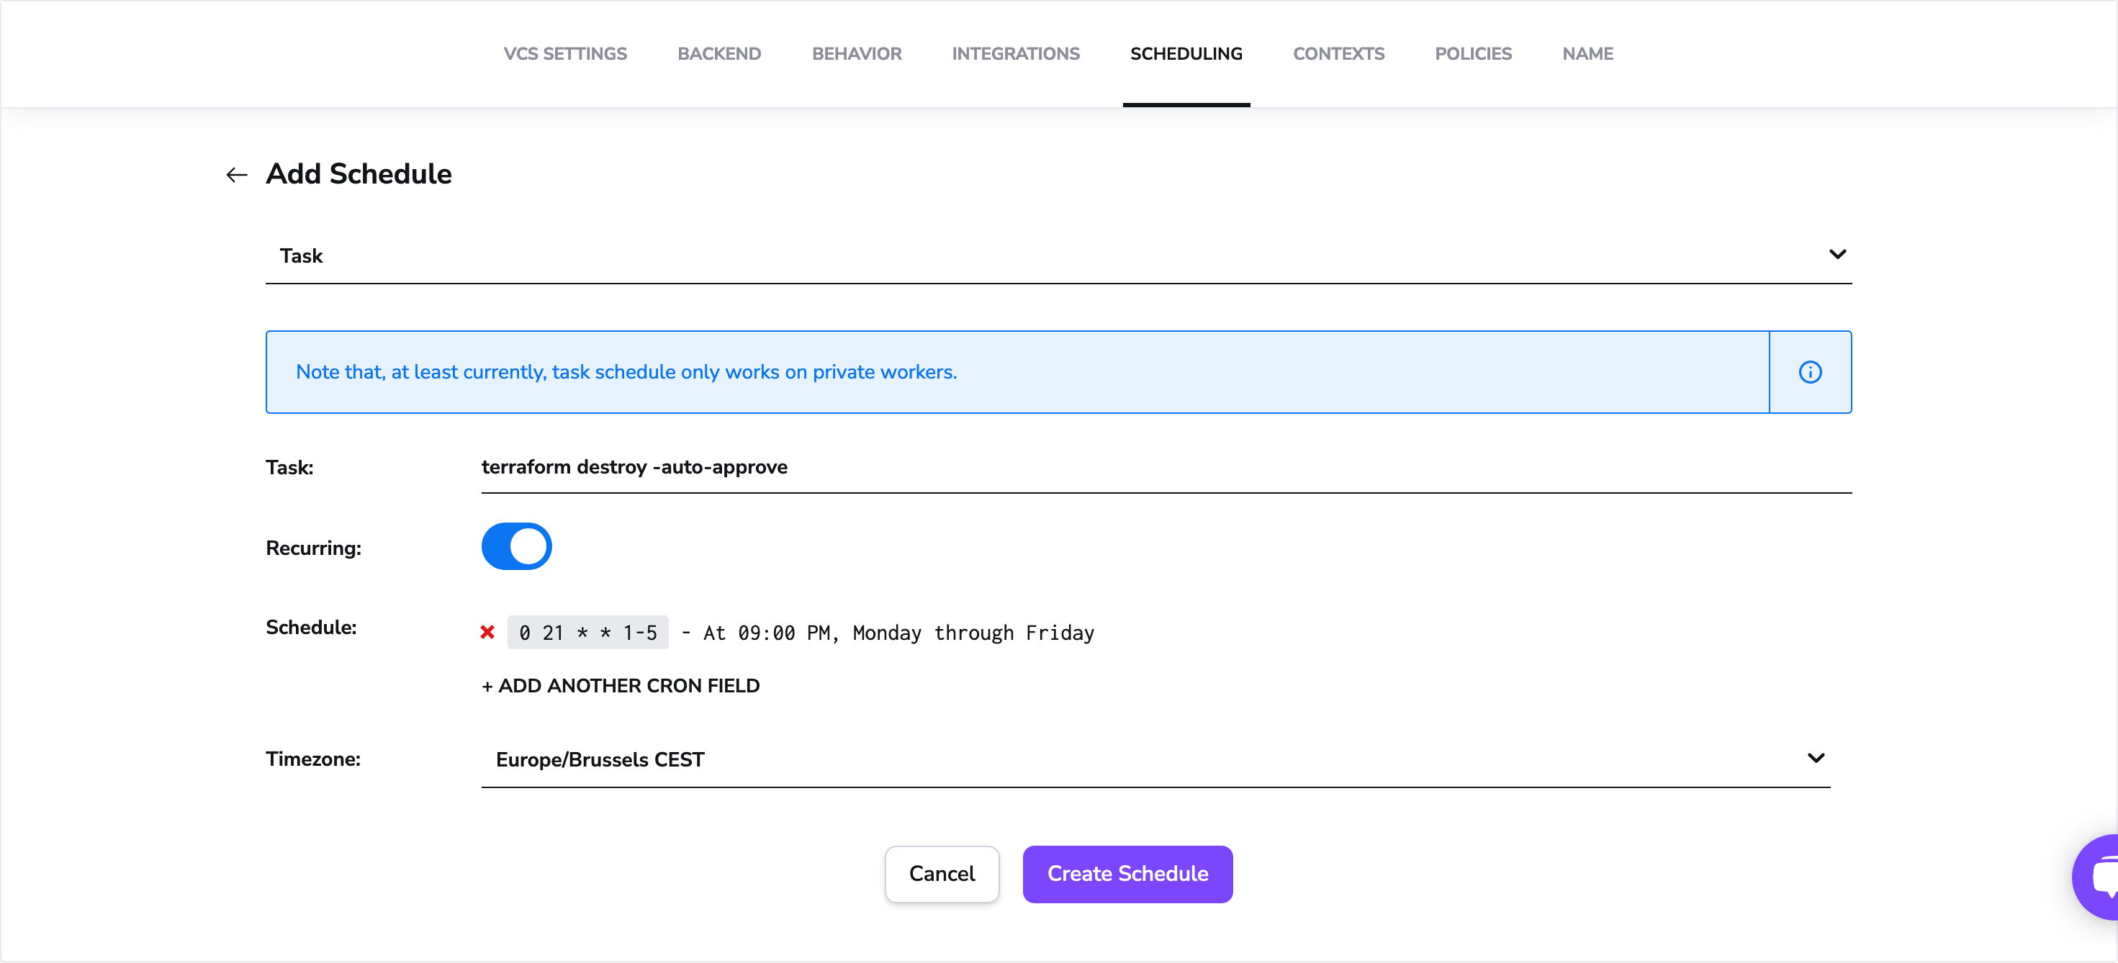Open the chat support bubble
The width and height of the screenshot is (2118, 963).
2099,877
